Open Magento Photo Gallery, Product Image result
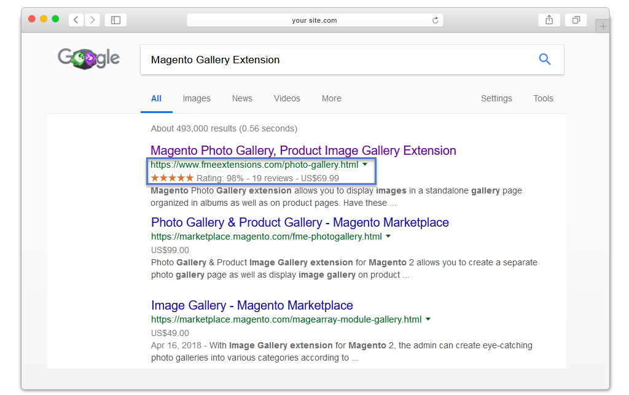 [303, 151]
